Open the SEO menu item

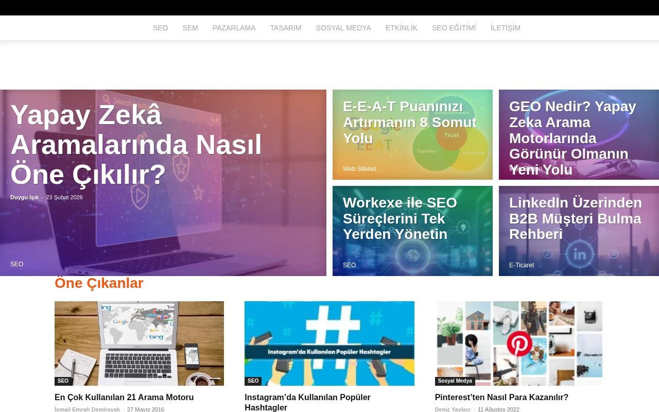click(160, 28)
